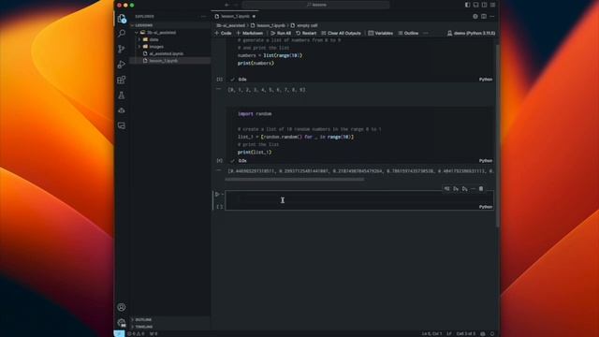Open Customize Layout icon in title bar
Screen dimensions: 599x337
pyautogui.click(x=493, y=5)
